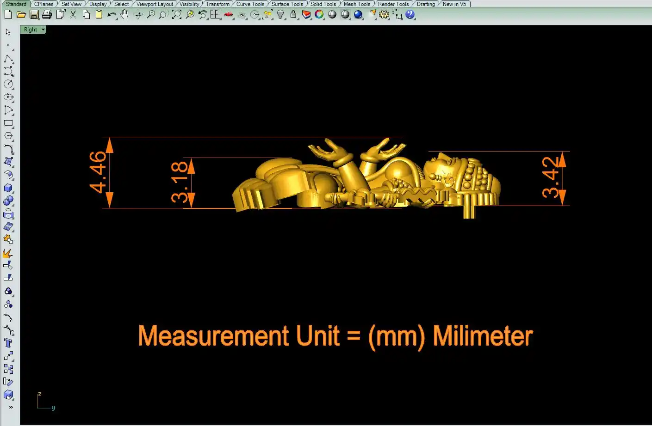This screenshot has width=652, height=426.
Task: Switch to the Mesh Tools tab
Action: [357, 4]
